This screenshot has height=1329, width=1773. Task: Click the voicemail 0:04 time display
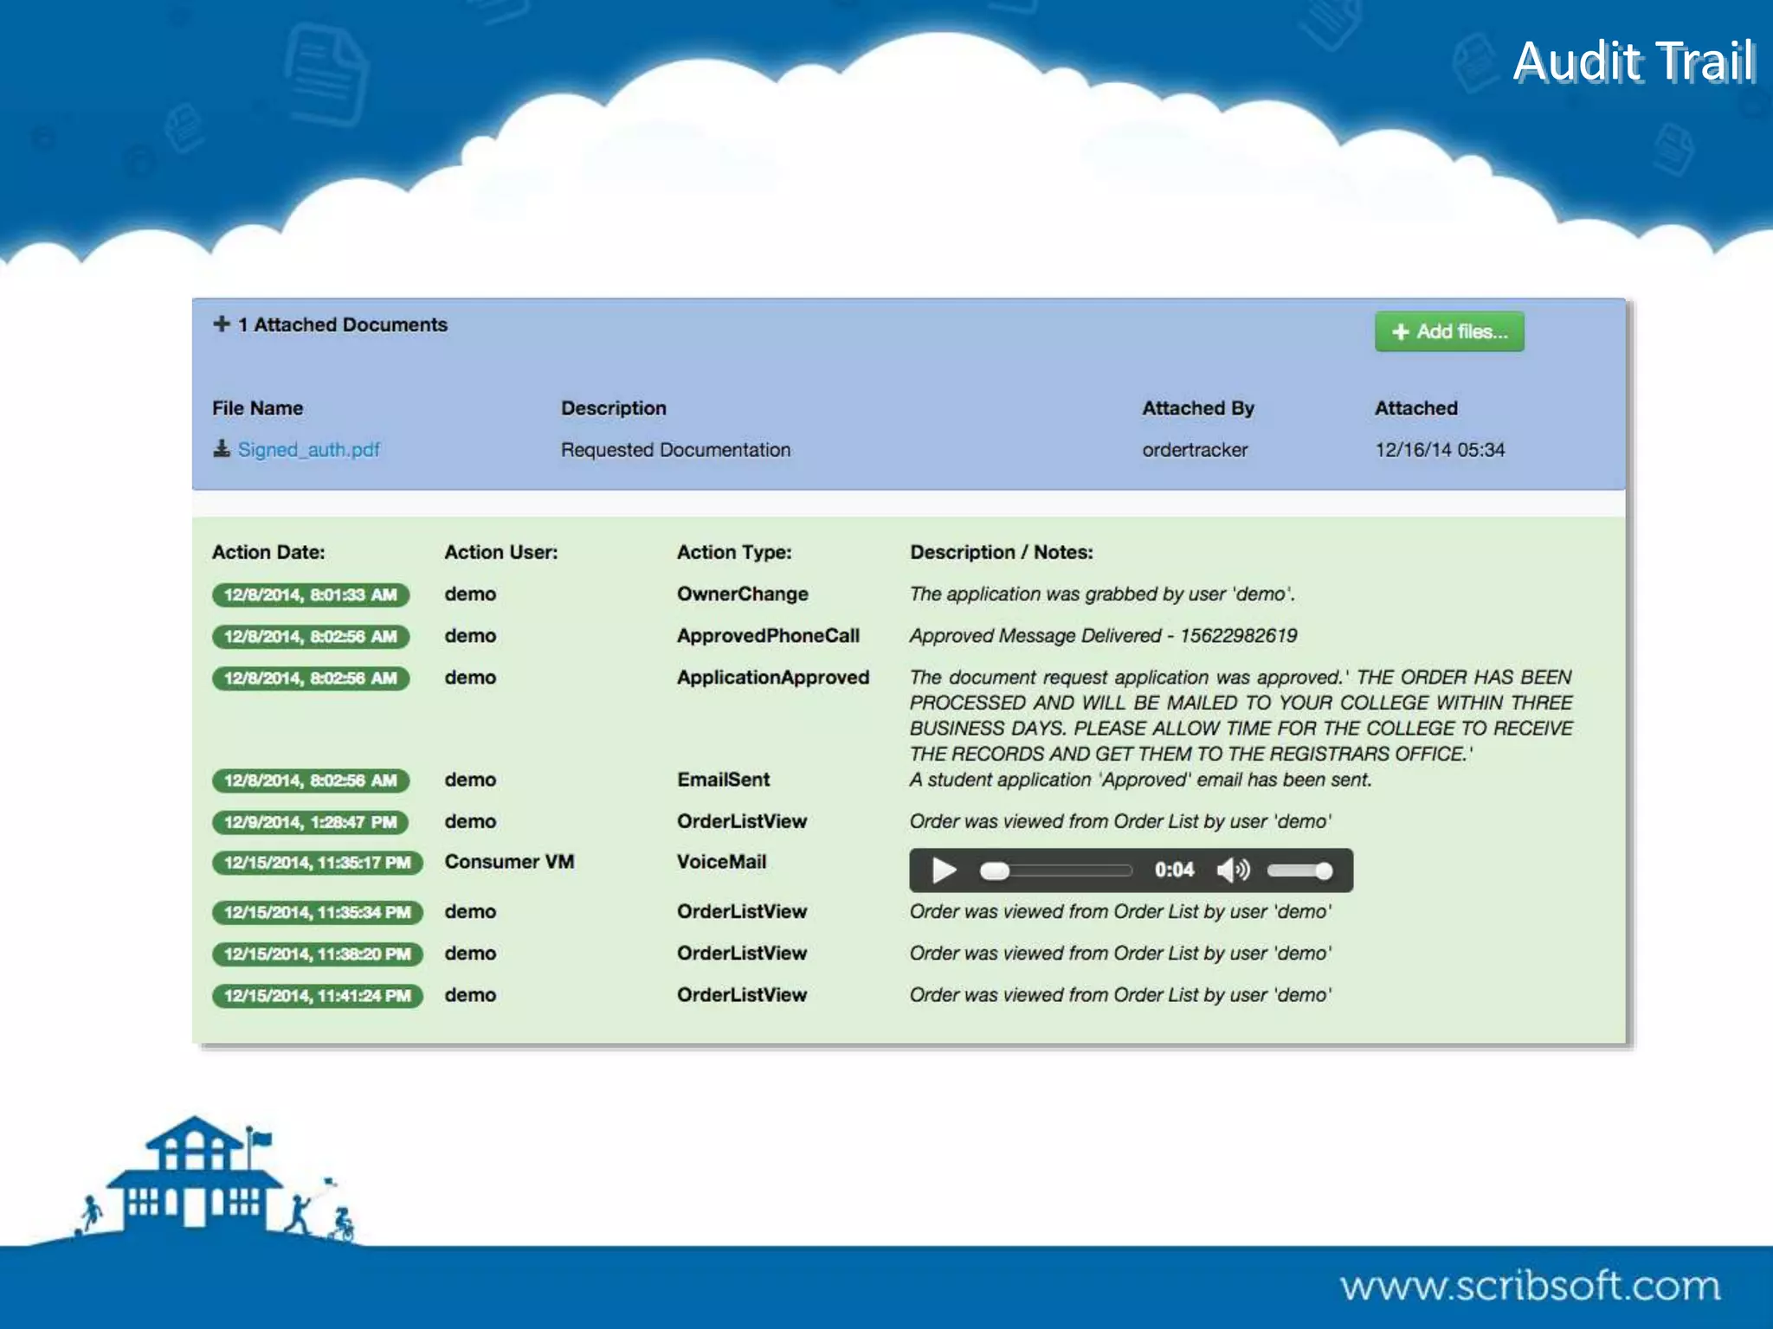tap(1174, 870)
